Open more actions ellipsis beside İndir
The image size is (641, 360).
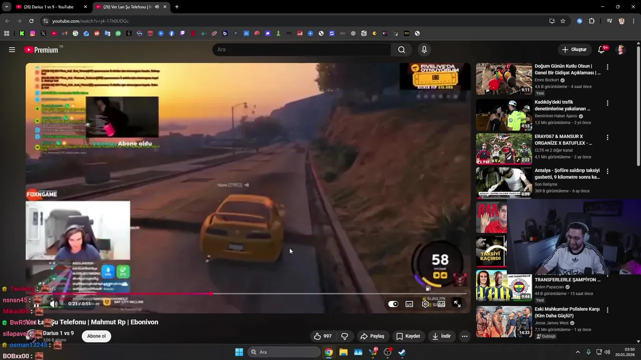click(x=465, y=336)
